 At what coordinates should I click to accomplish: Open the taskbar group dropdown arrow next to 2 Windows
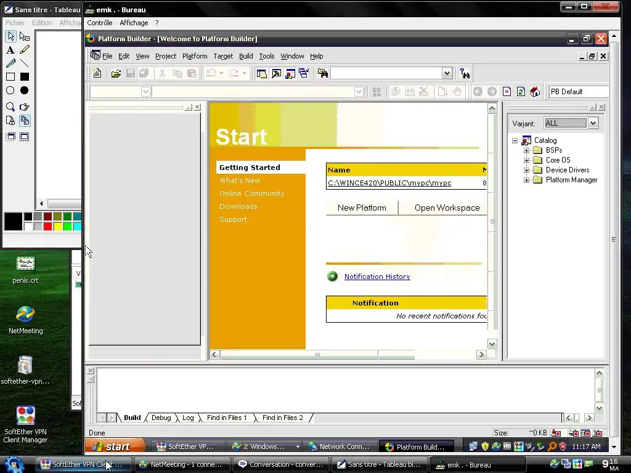pos(298,447)
